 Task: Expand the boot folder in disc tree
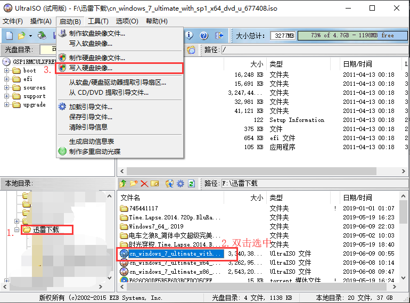6,71
